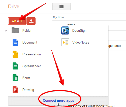Click the red CREATE button
Image resolution: width=126 pixels, height=107 pixels.
tap(17, 21)
